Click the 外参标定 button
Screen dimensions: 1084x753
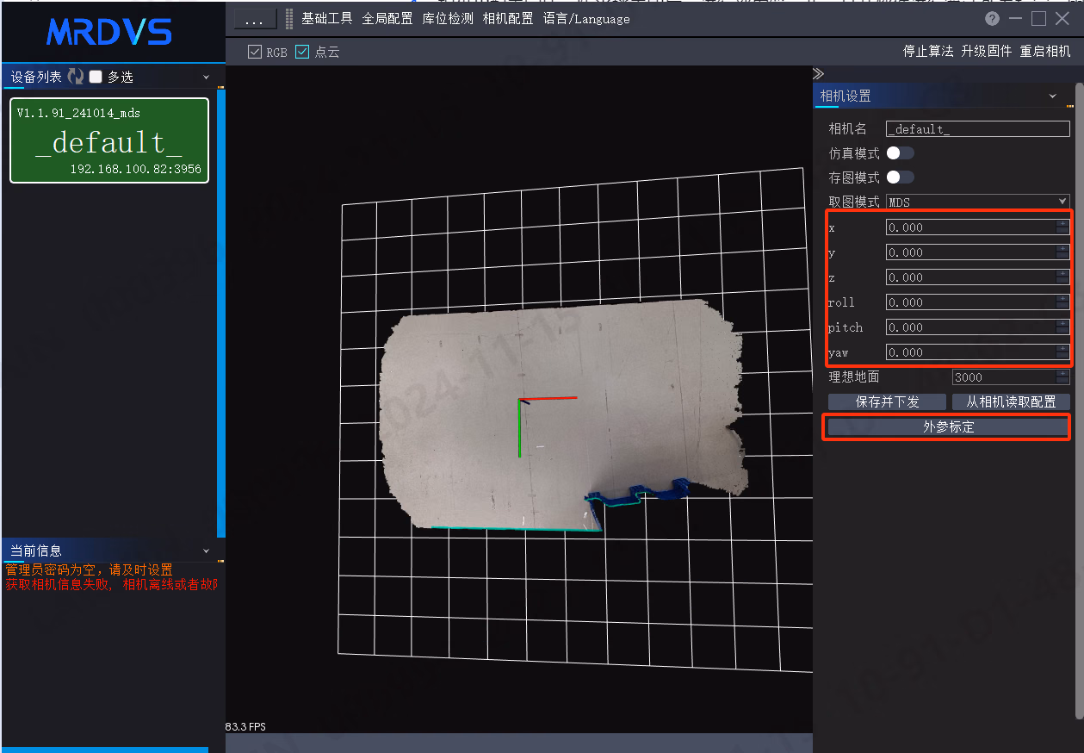948,427
